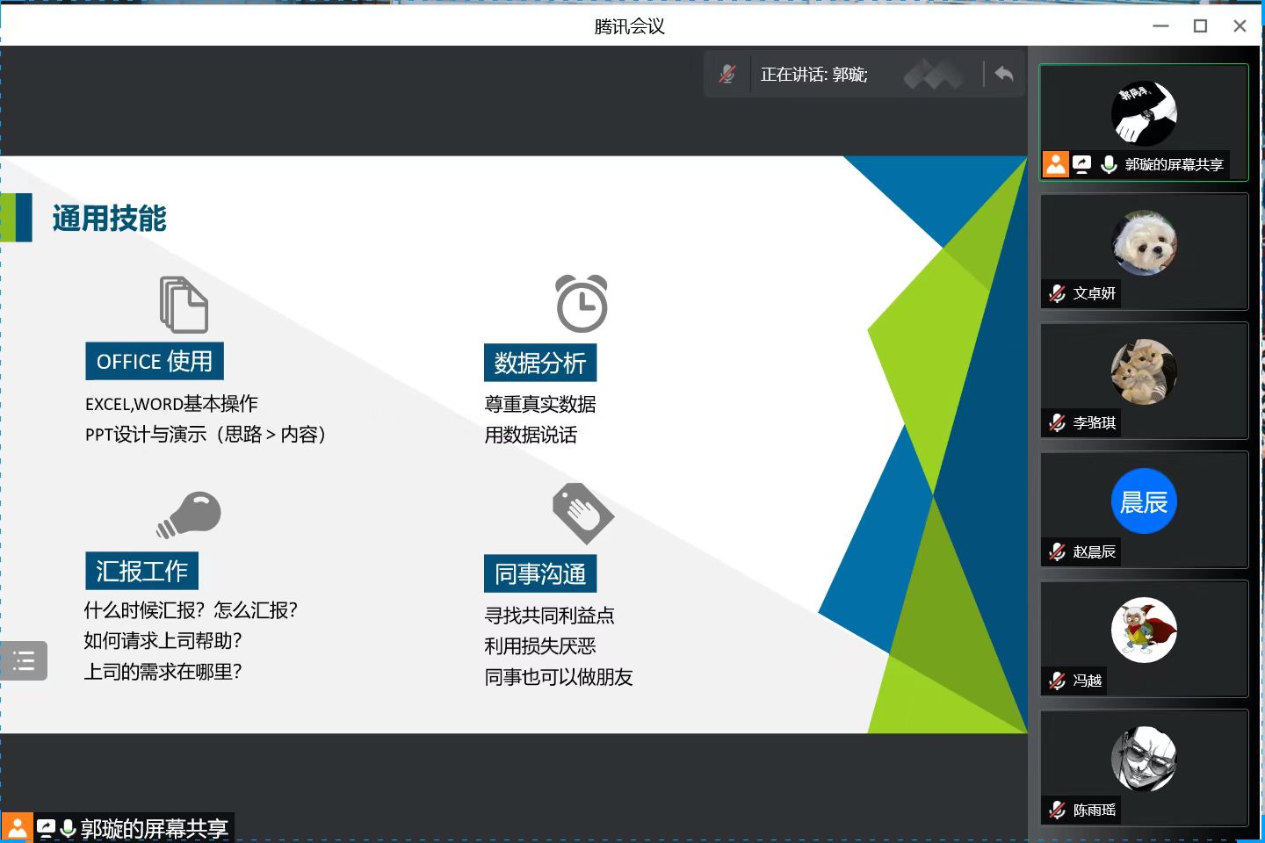The image size is (1265, 843).
Task: Click 文卓妍's muted microphone icon
Action: [1057, 293]
